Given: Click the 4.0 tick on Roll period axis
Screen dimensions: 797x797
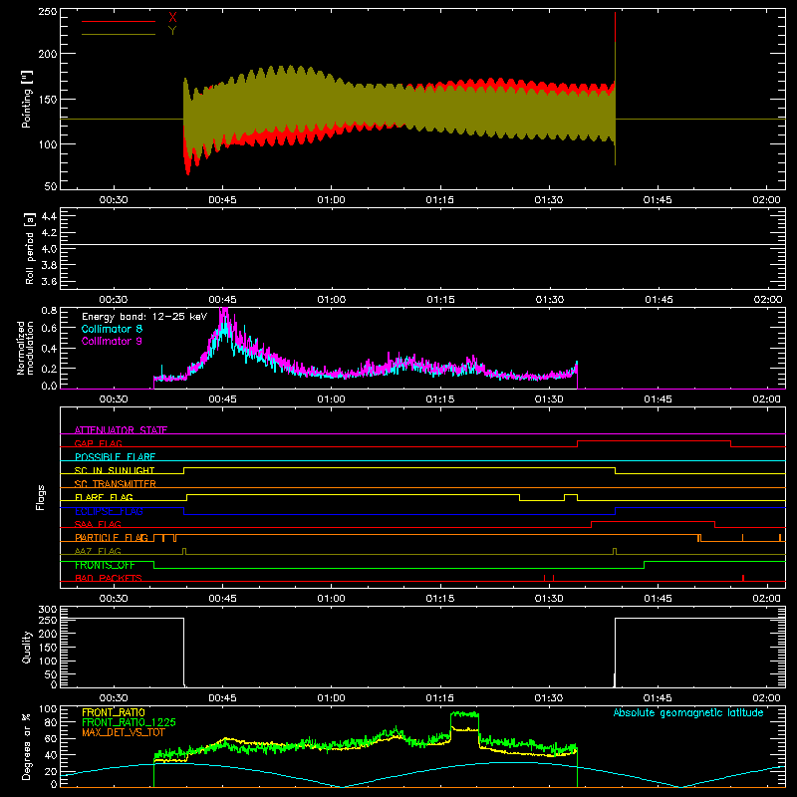Looking at the screenshot, I should [49, 249].
